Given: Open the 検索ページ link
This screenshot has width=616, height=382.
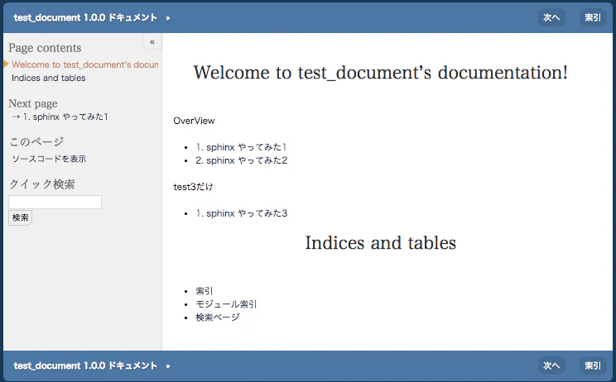Looking at the screenshot, I should click(x=218, y=318).
